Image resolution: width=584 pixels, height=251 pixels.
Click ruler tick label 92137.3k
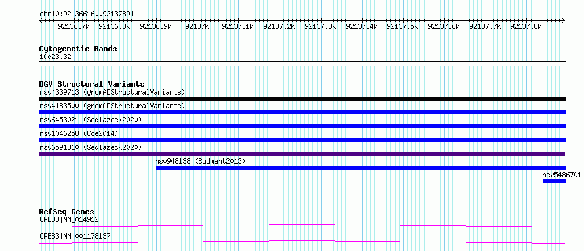tap(320, 26)
